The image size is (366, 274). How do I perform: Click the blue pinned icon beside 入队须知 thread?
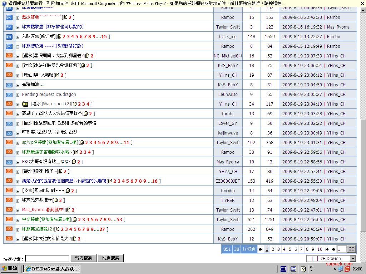pos(9,36)
